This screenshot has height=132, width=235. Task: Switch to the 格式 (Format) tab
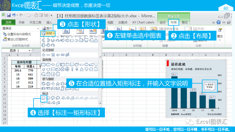tap(184, 22)
